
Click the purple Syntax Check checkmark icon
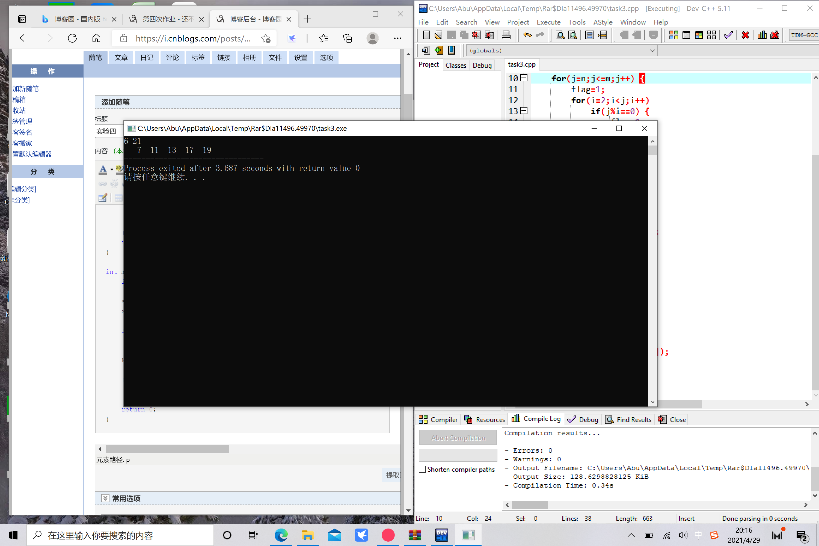(x=728, y=35)
